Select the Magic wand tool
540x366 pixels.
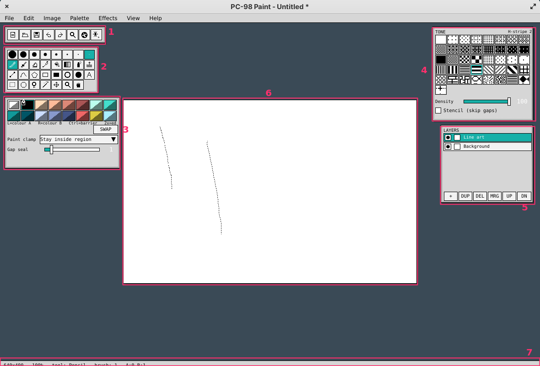click(x=45, y=85)
